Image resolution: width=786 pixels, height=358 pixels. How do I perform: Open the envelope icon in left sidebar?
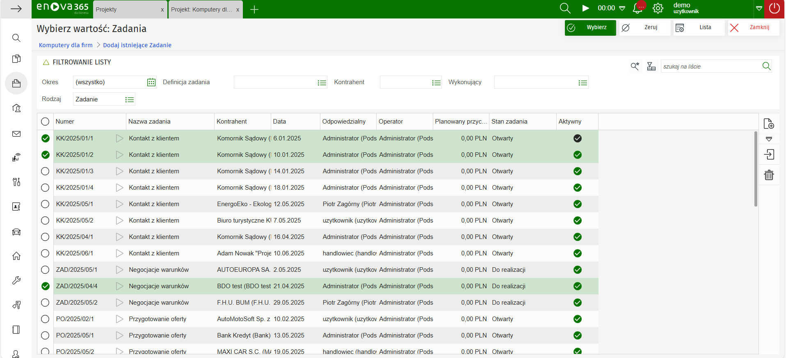[x=16, y=134]
